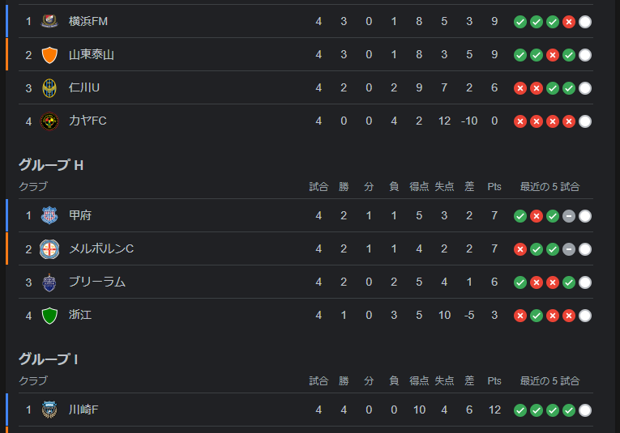
Task: Click the 横浜FM club crest icon
Action: click(x=49, y=21)
